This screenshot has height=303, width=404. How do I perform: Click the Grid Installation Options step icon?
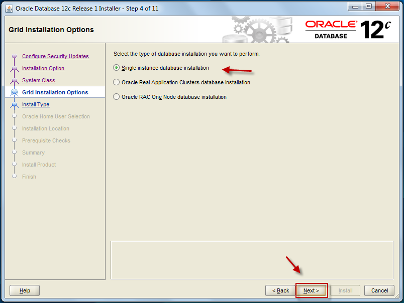coord(14,92)
